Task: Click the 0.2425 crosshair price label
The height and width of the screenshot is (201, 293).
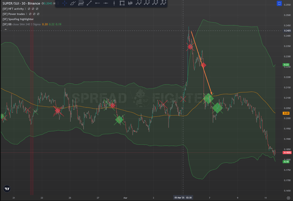Action: (287, 31)
